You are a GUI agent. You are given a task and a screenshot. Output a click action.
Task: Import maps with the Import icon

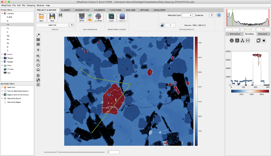click(x=111, y=18)
